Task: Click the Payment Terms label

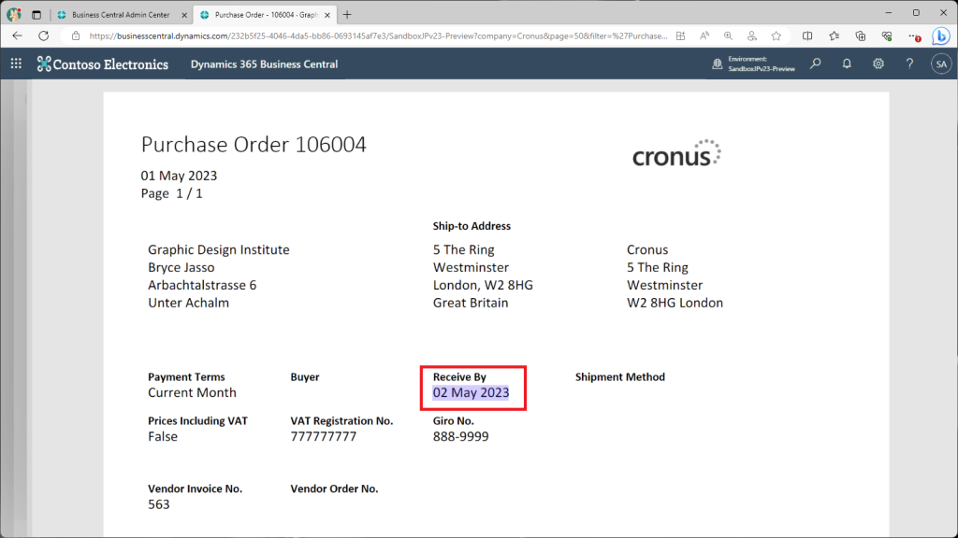Action: pyautogui.click(x=186, y=377)
